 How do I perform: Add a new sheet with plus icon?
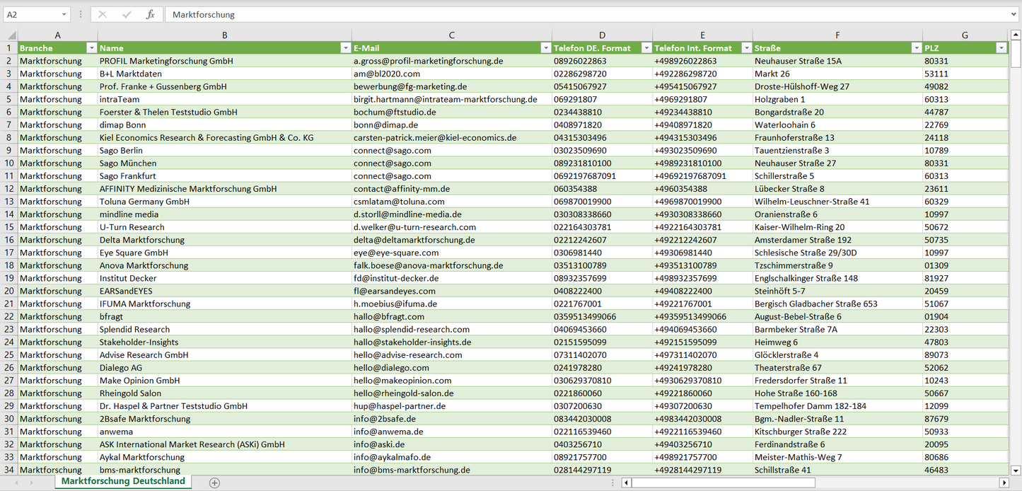tap(214, 483)
